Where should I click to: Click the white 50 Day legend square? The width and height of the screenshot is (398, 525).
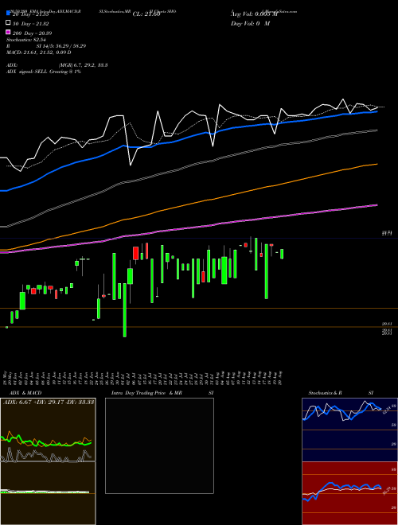click(x=8, y=23)
